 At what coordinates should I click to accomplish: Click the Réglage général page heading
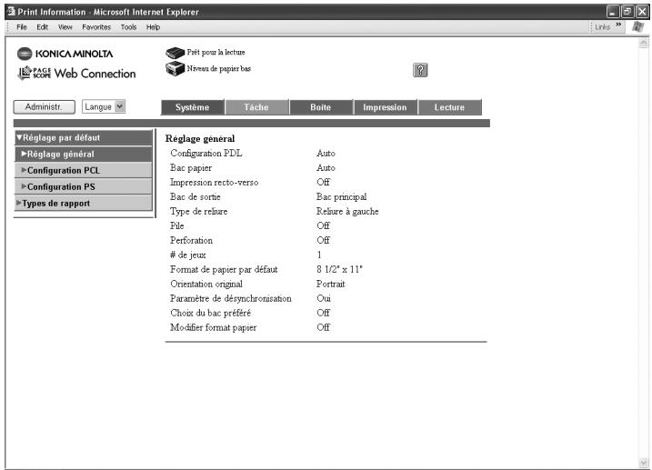click(x=200, y=138)
